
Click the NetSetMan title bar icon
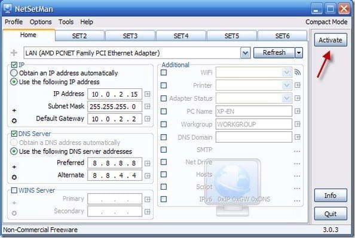8,9
